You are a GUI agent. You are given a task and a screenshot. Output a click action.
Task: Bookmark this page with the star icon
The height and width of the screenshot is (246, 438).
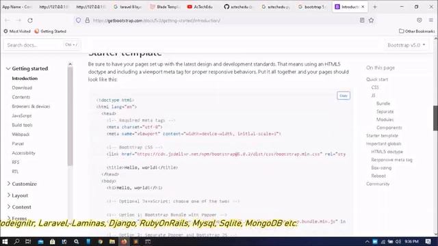coord(371,20)
